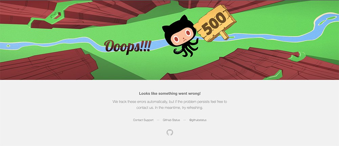
Task: Open the GitHub Status link
Action: (171, 120)
